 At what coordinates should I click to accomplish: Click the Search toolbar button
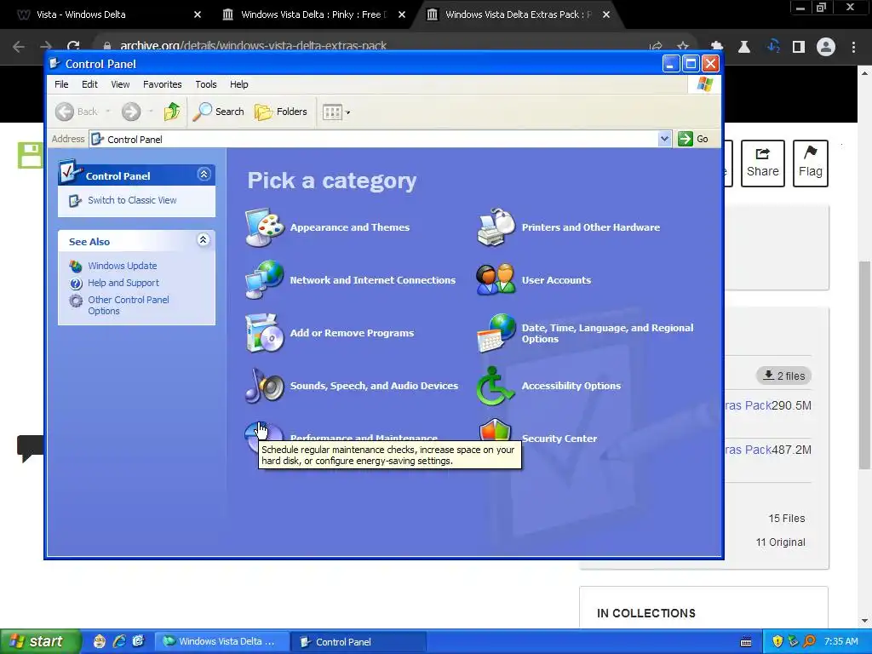(x=219, y=112)
